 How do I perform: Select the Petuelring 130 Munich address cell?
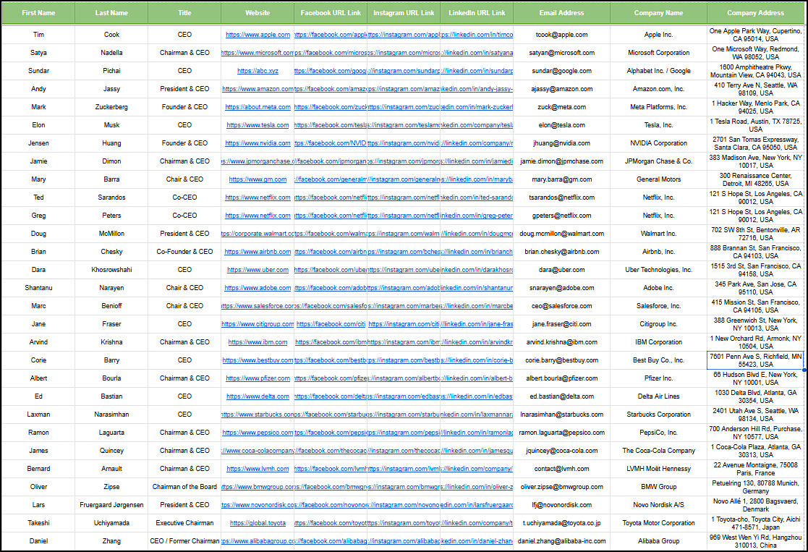pyautogui.click(x=755, y=487)
